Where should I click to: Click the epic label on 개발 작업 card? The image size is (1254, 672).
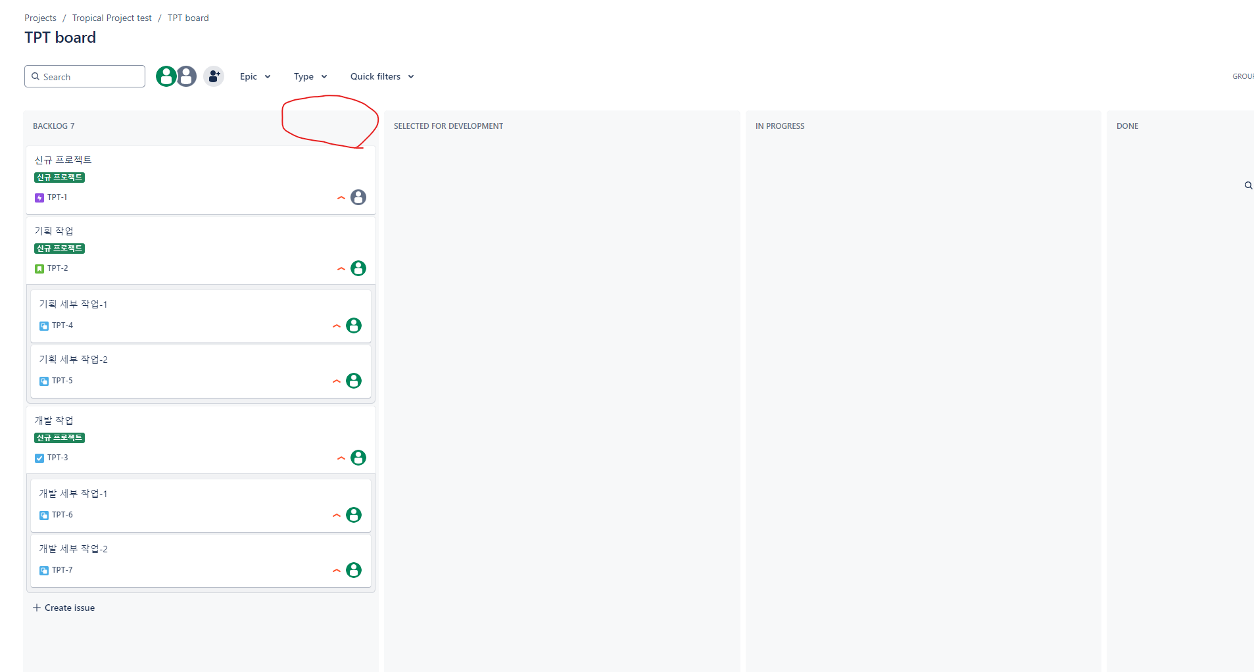click(59, 438)
